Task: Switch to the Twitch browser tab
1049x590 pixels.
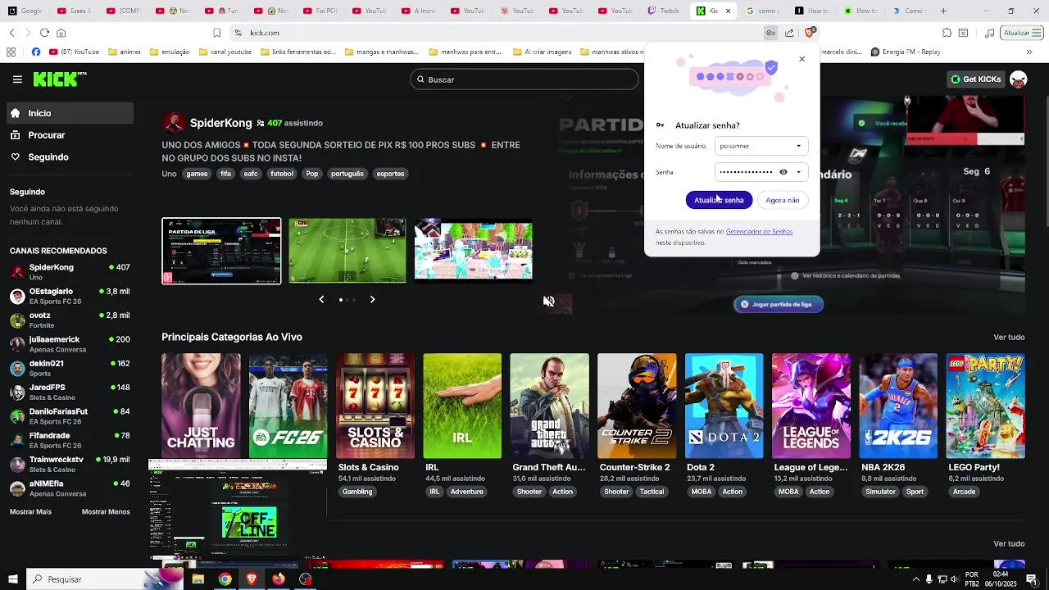Action: point(664,11)
